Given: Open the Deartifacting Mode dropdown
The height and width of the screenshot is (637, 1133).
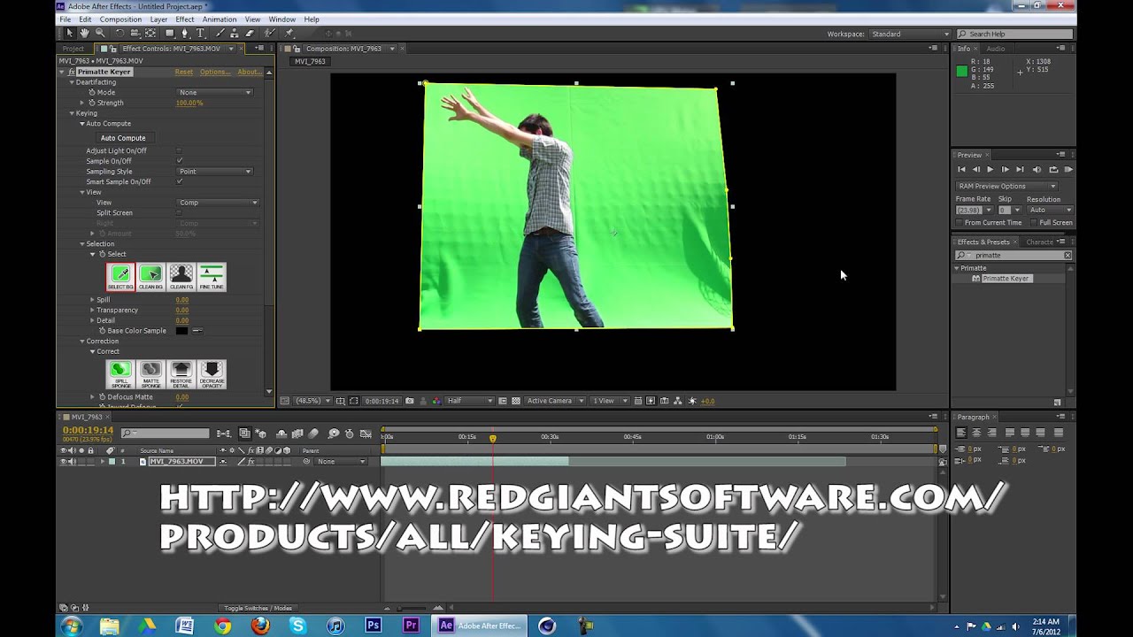Looking at the screenshot, I should 215,92.
